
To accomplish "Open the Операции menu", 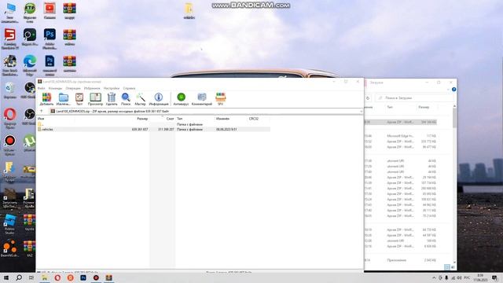I will 73,88.
